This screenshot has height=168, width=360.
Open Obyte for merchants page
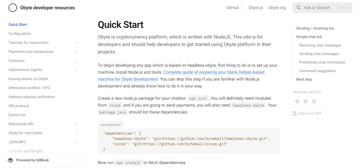pos(25,133)
